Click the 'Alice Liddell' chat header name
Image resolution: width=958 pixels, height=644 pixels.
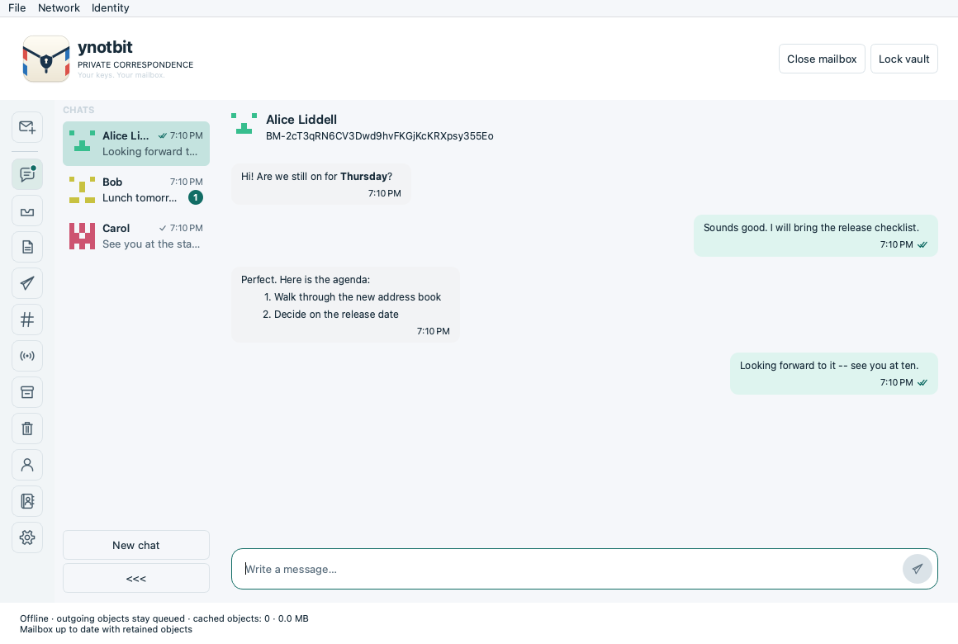[x=301, y=119]
